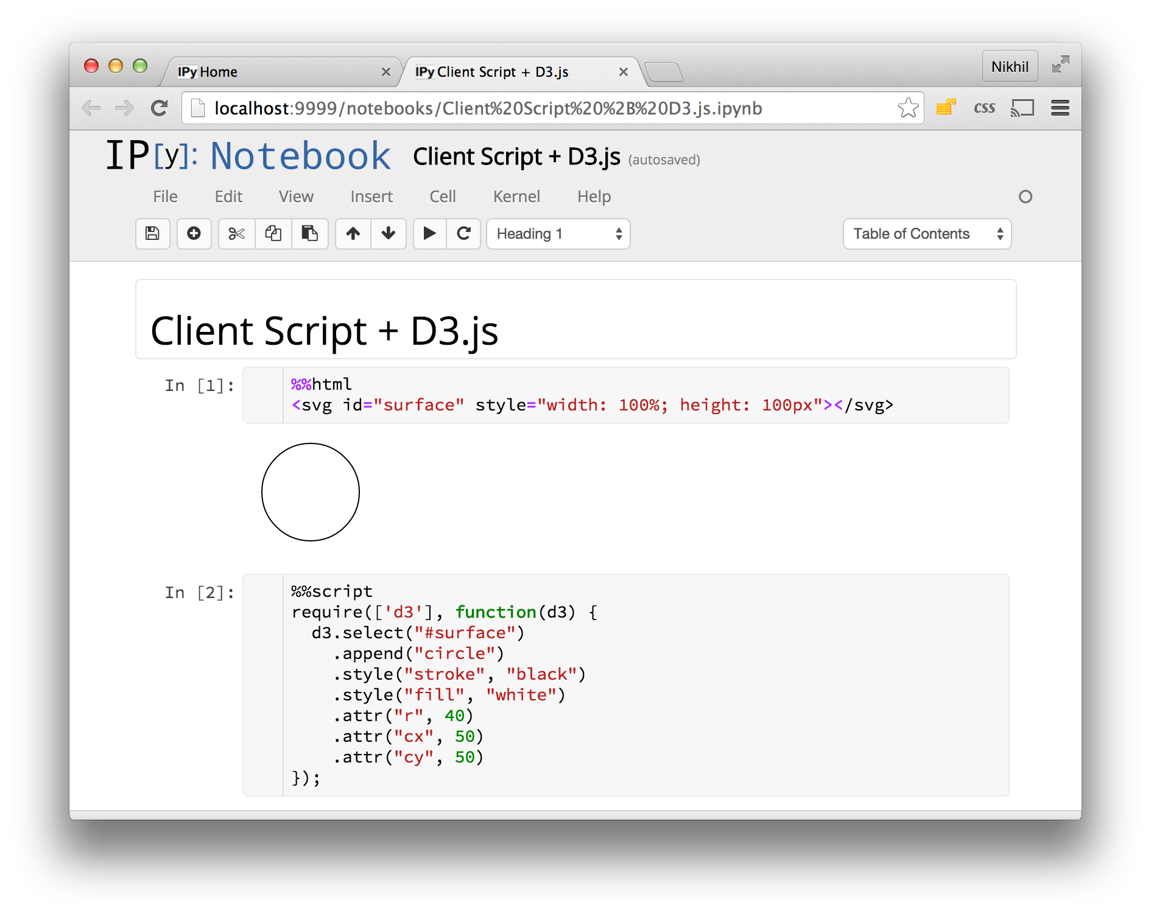This screenshot has height=916, width=1151.
Task: Open the Heading 1 cell type dropdown
Action: (558, 234)
